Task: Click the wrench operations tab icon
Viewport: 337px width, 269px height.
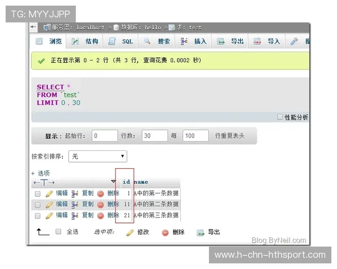Action: point(294,41)
